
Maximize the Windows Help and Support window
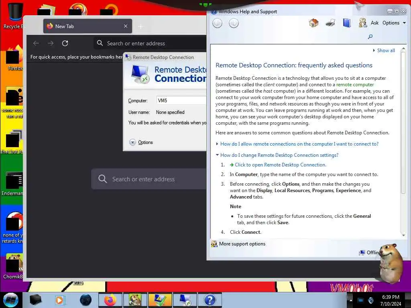(x=397, y=11)
